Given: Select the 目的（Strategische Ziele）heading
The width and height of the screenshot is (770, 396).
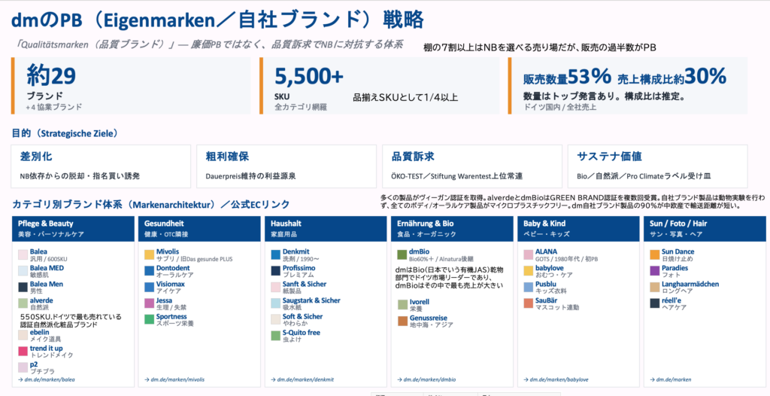Looking at the screenshot, I should (65, 133).
